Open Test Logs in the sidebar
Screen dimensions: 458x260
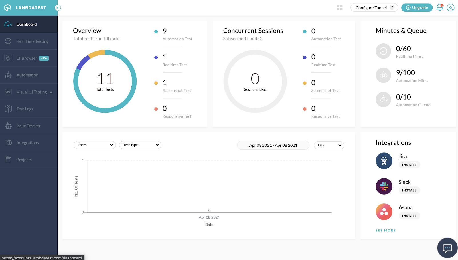pos(25,109)
